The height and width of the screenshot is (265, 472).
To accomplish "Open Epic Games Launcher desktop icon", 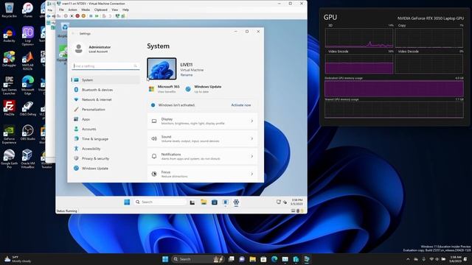I will point(9,85).
